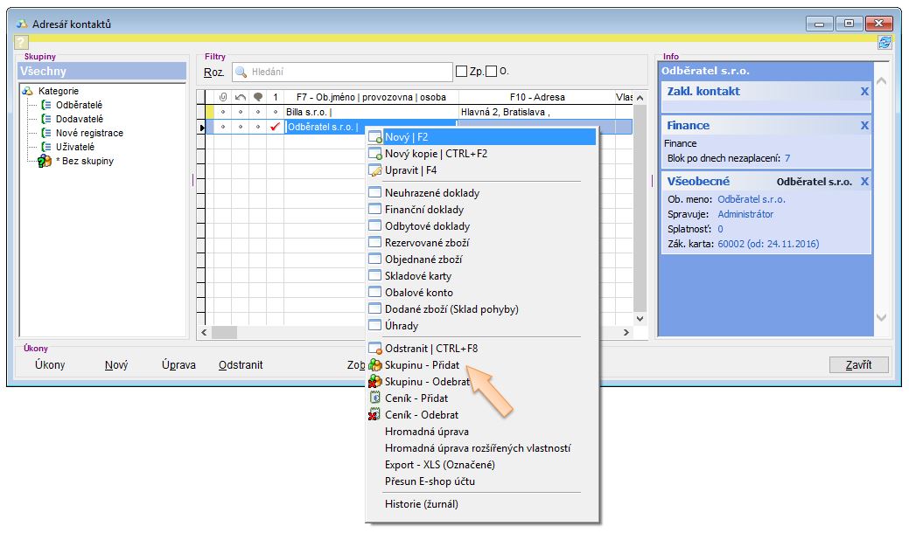Click the 'Ceník - Přidat' price list icon
The image size is (909, 533).
375,398
